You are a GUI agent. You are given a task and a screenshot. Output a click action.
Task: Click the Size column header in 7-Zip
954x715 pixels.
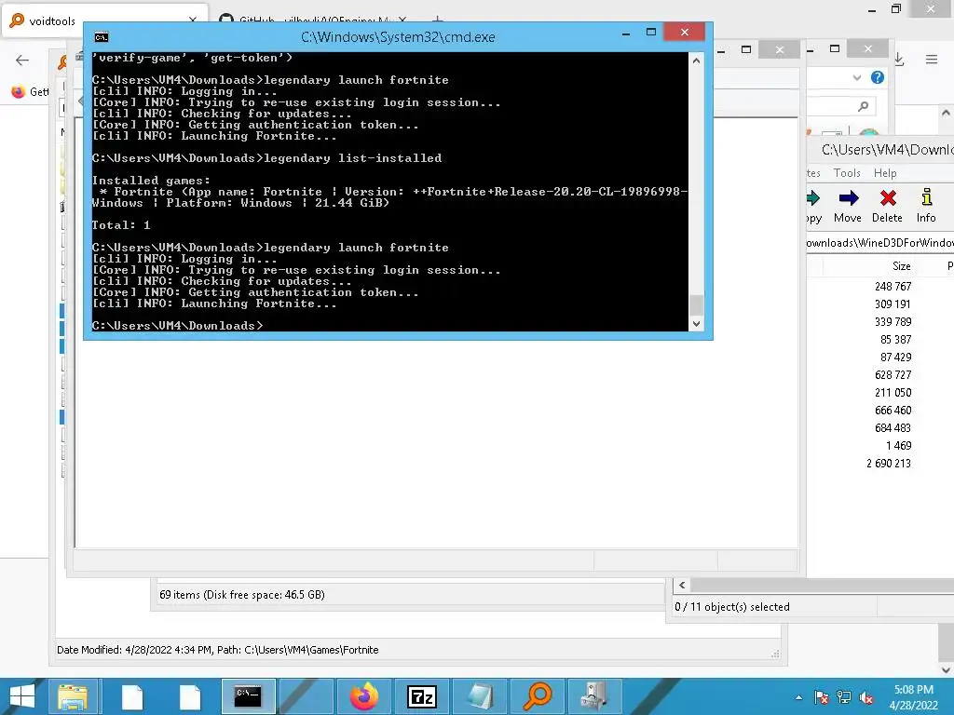901,266
